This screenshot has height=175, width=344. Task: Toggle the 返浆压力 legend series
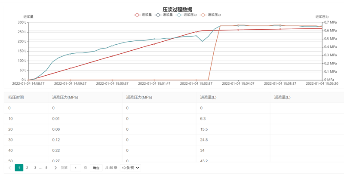[210, 15]
